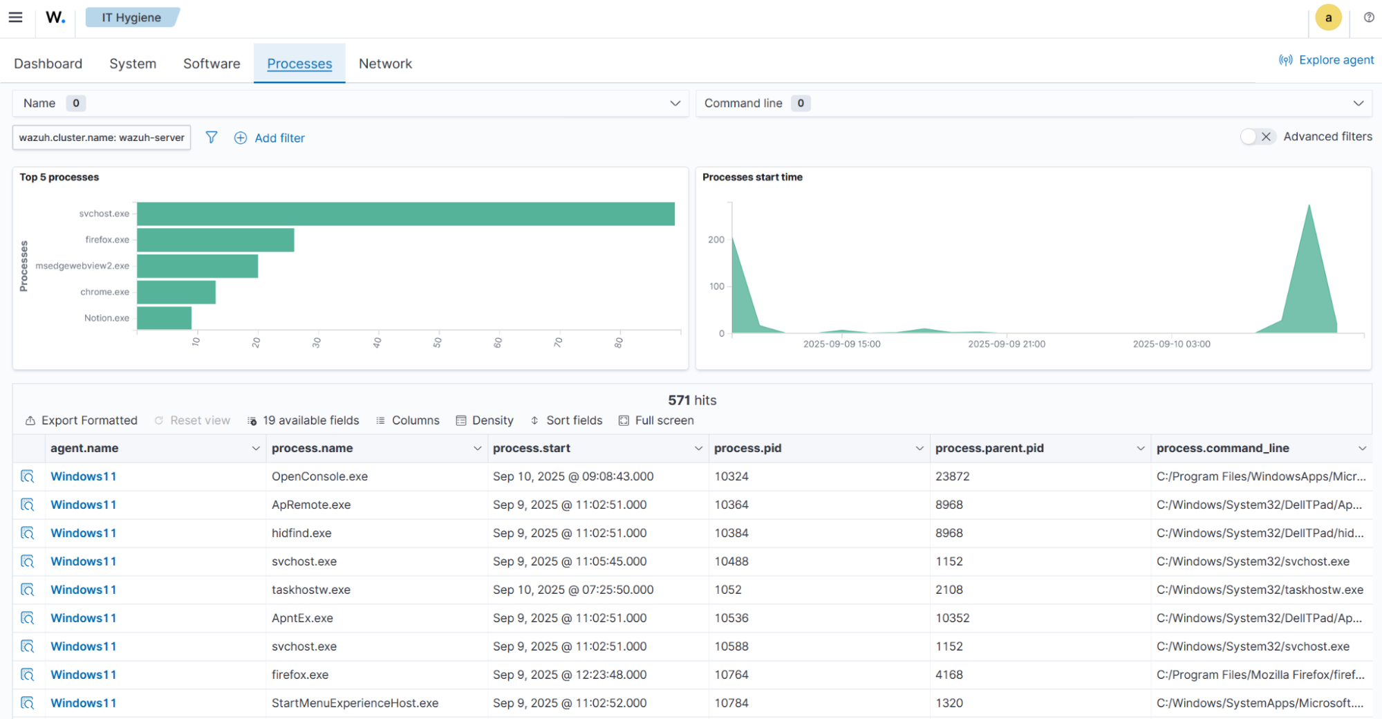
Task: Click the user avatar 'a'
Action: click(1327, 18)
